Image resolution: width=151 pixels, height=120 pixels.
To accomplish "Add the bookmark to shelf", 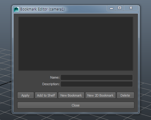I will (46, 95).
